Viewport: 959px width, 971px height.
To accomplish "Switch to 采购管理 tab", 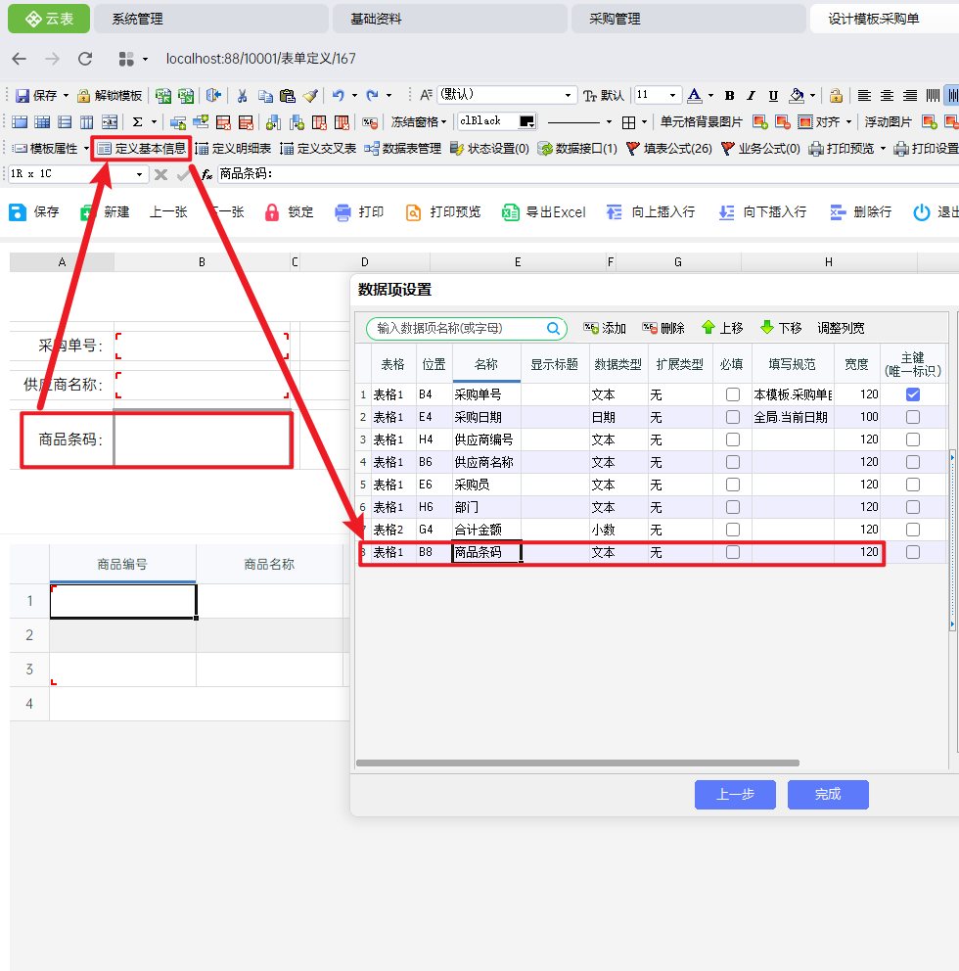I will 689,19.
